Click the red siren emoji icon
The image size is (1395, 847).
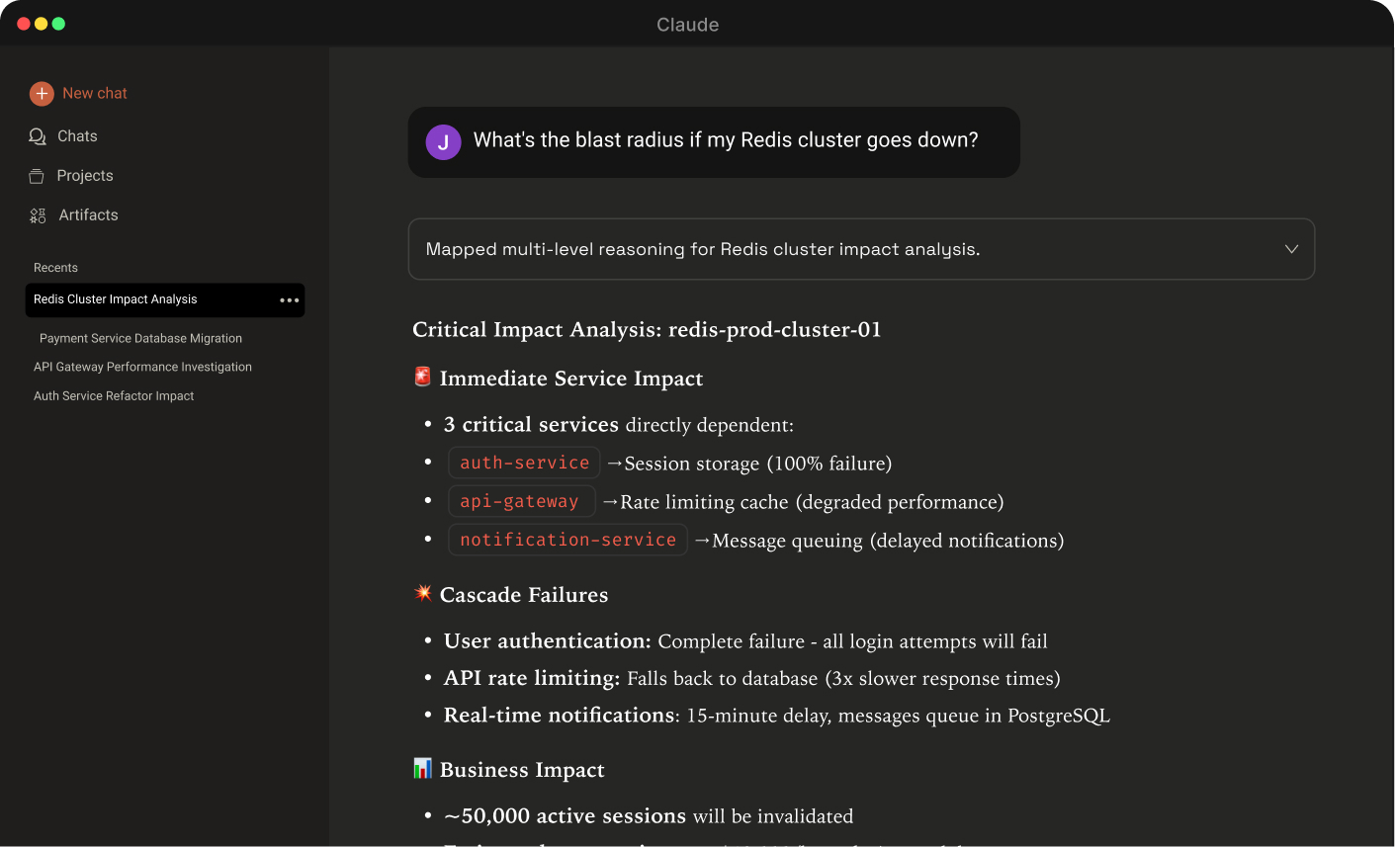pyautogui.click(x=422, y=377)
